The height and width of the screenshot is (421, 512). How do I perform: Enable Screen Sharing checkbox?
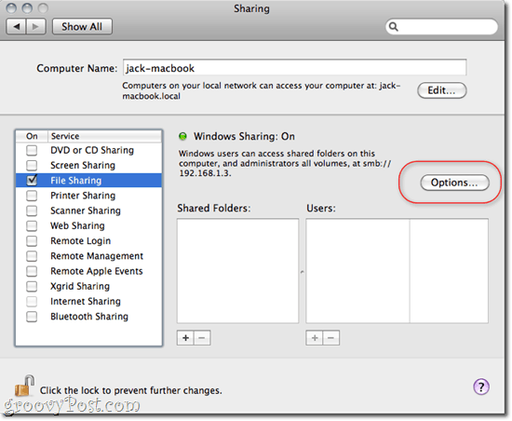(32, 165)
